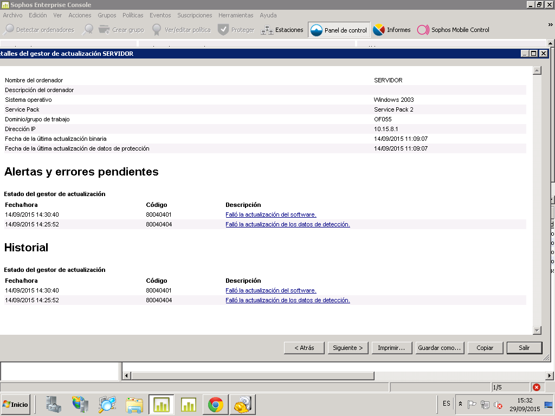Open Historial link about datos de detección
This screenshot has height=416, width=555.
coord(288,300)
